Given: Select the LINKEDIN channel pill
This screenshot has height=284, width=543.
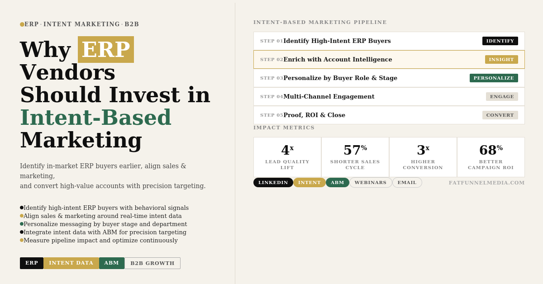Looking at the screenshot, I should point(273,183).
